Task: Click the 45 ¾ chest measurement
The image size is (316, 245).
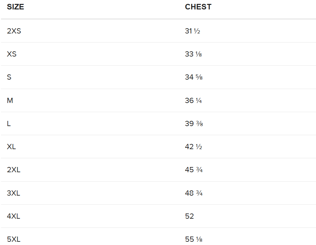Action: tap(194, 170)
